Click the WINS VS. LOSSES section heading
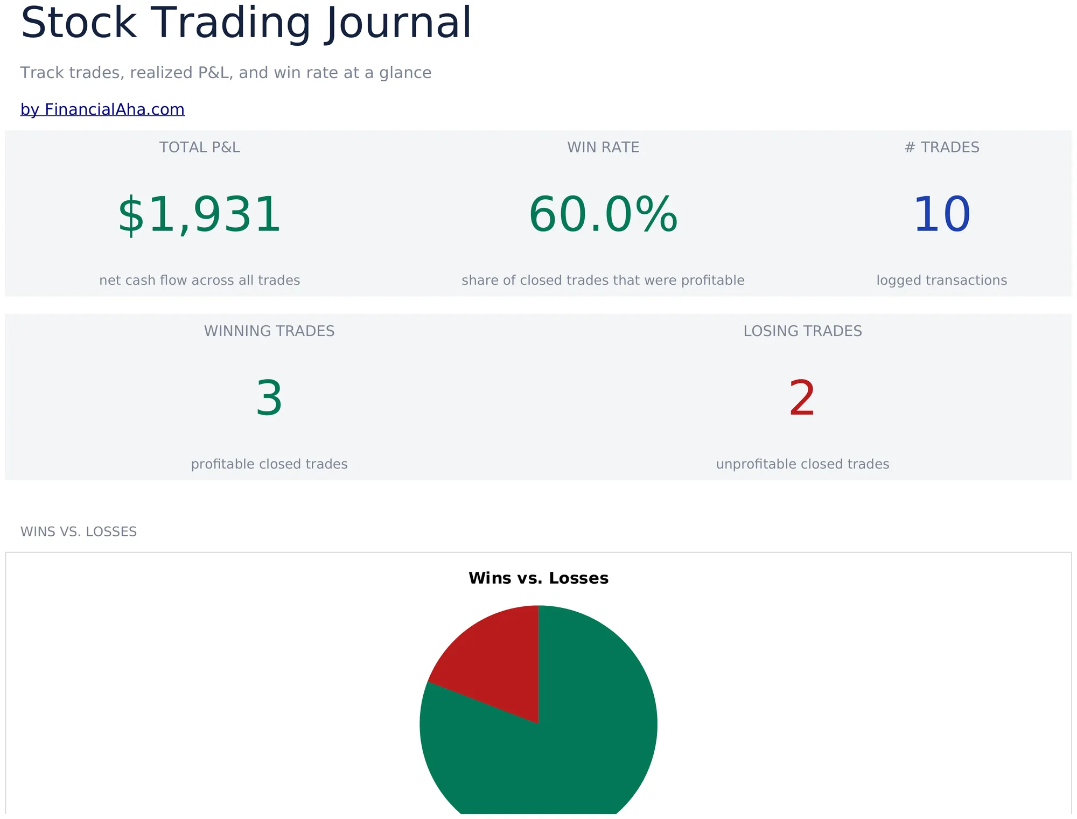1077x819 pixels. pos(79,532)
